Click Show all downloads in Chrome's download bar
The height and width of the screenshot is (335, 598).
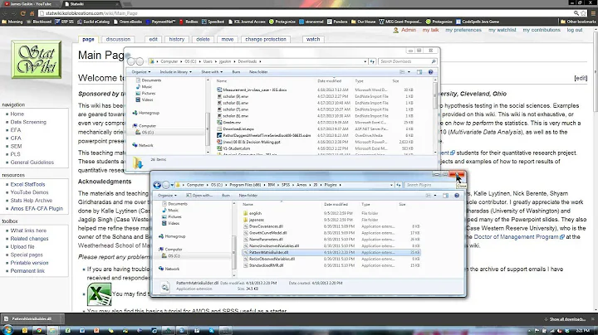tap(566, 319)
